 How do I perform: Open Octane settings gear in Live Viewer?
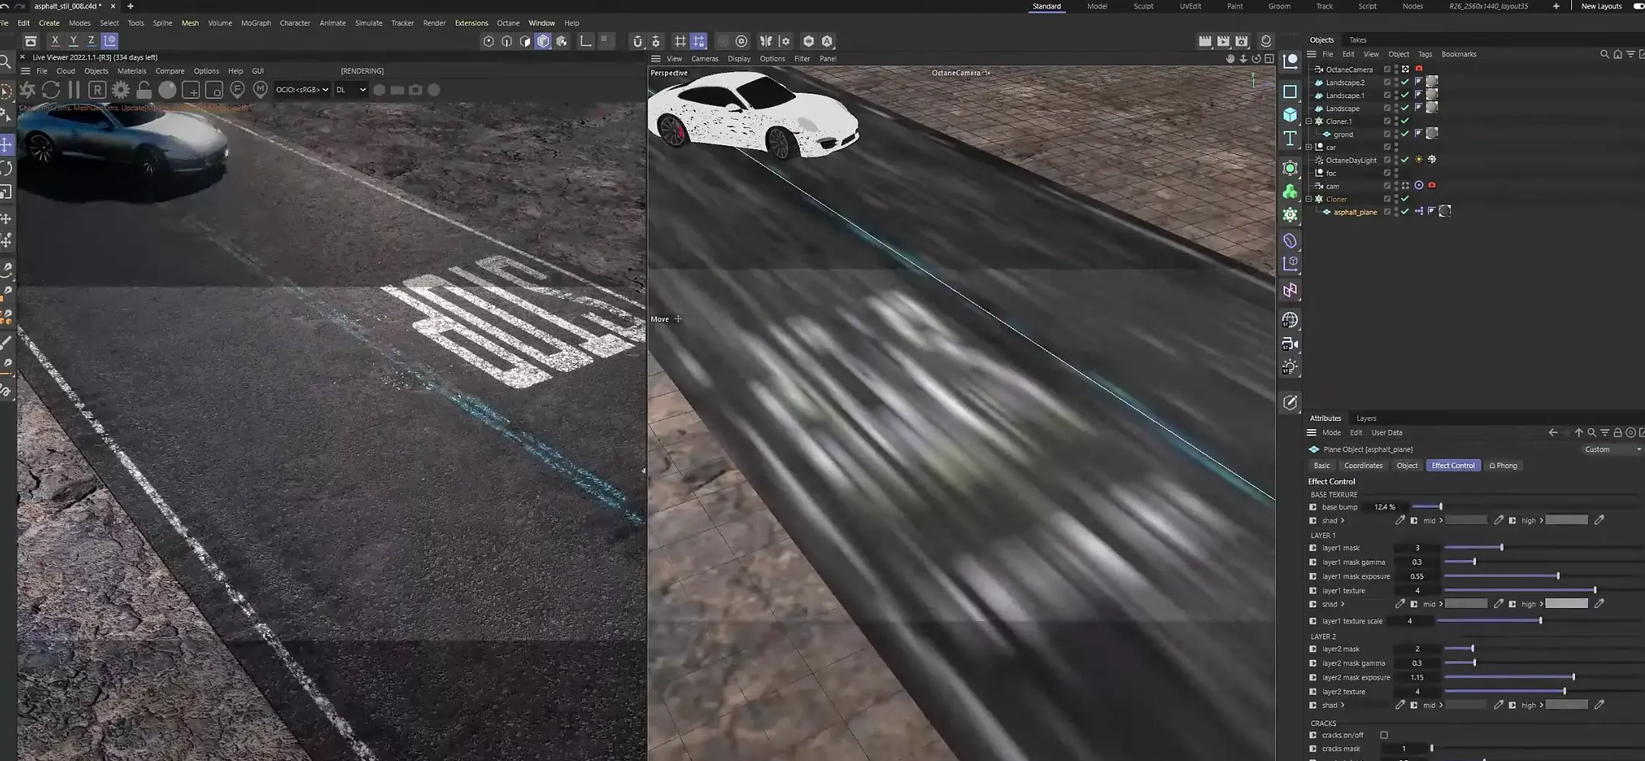point(120,90)
